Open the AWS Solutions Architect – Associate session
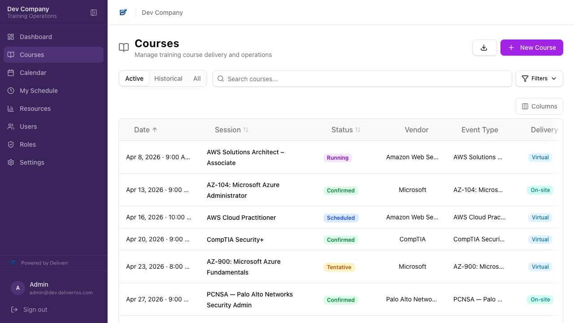This screenshot has height=323, width=574. click(x=246, y=157)
